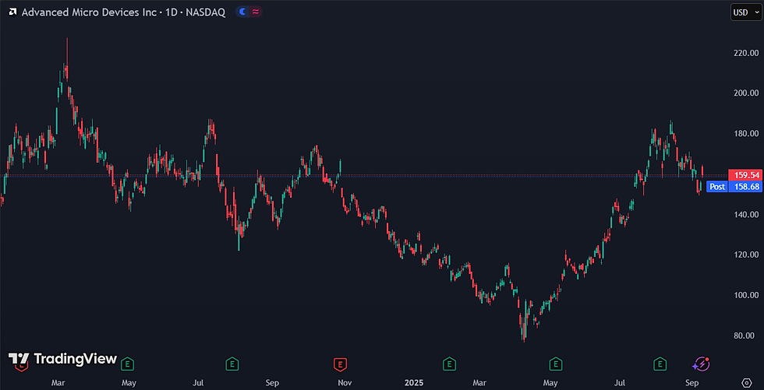This screenshot has width=764, height=390.
Task: Click the 180.00 price axis label
Action: tap(745, 133)
